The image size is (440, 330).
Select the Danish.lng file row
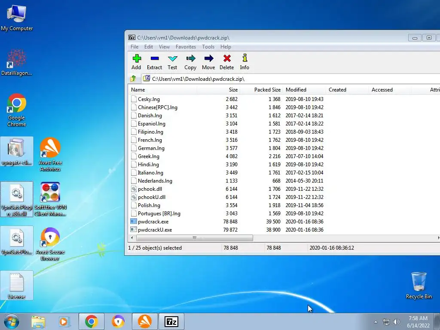[x=284, y=115]
